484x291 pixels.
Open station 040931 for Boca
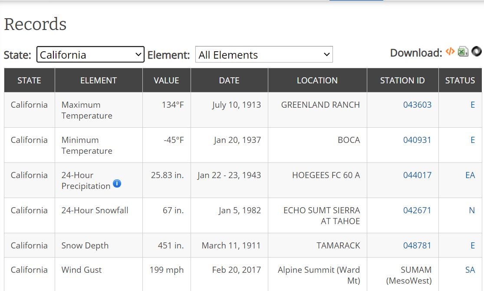click(x=417, y=140)
